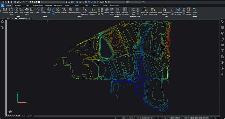Image resolution: width=225 pixels, height=119 pixels.
Task: Open the Drag tool dropdown arrow
Action: click(x=38, y=14)
